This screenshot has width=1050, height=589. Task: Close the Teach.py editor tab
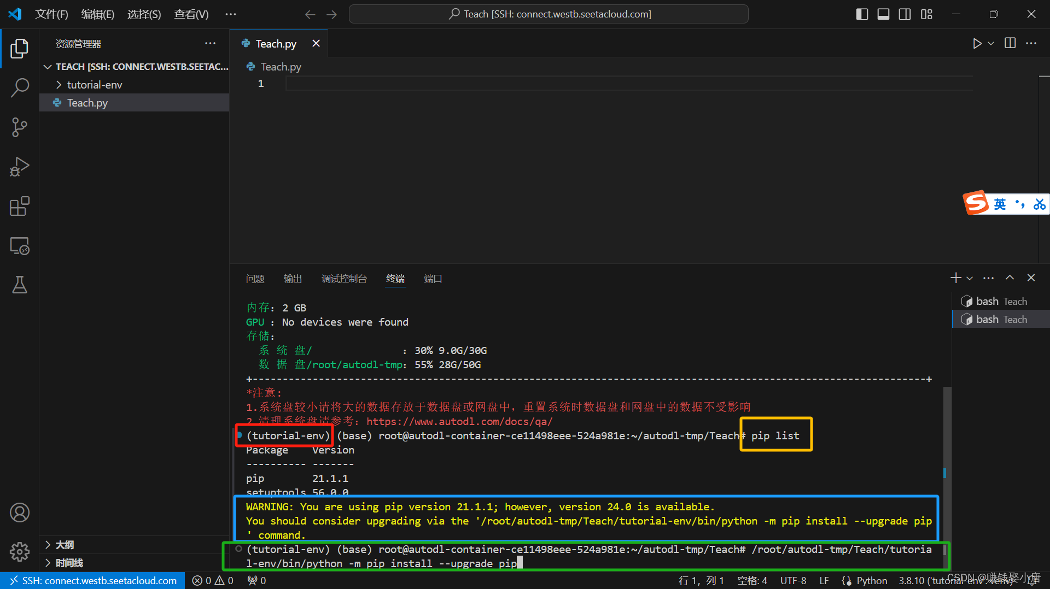point(316,44)
